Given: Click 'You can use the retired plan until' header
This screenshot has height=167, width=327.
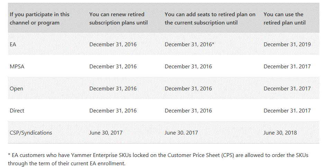Looking at the screenshot, I should coord(284,18).
